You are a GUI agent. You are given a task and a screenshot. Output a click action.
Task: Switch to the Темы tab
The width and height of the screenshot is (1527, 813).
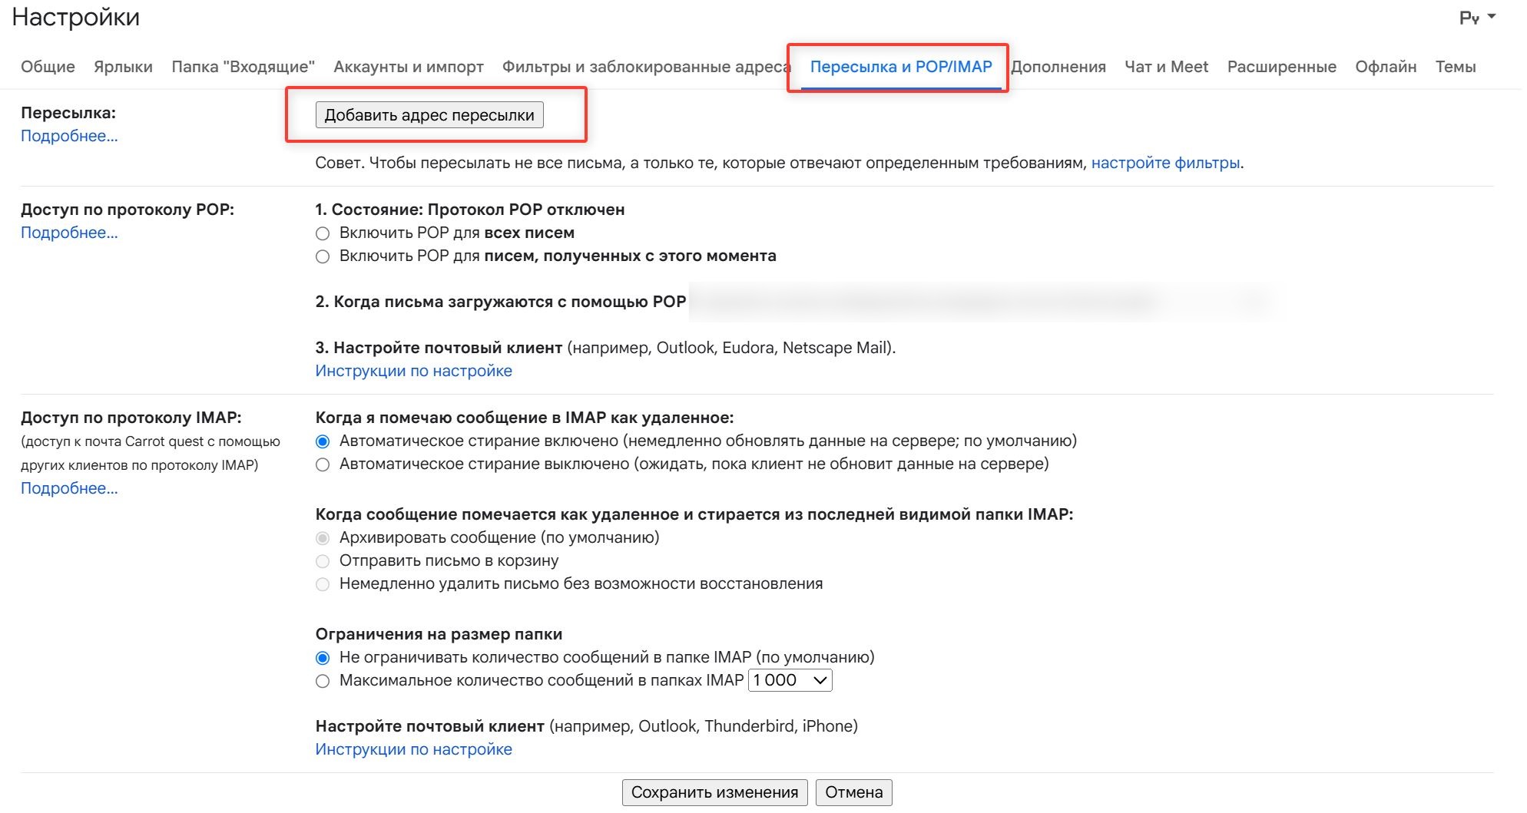tap(1456, 67)
